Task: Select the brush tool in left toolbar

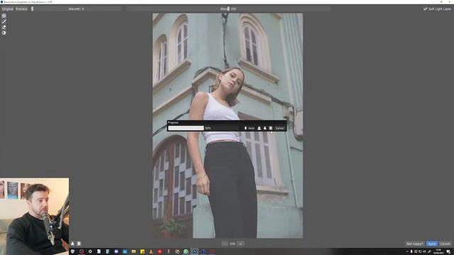Action: point(4,21)
